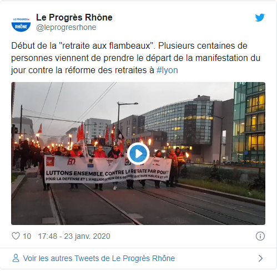Open the tweet info icon
The height and width of the screenshot is (271, 277).
click(x=260, y=236)
